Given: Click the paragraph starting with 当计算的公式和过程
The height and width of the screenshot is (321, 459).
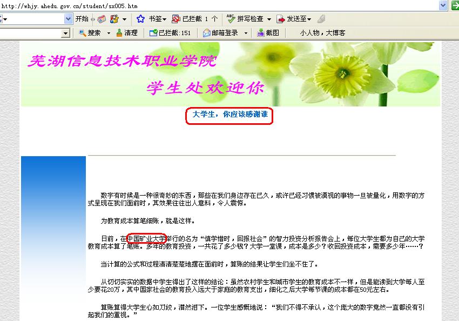Looking at the screenshot, I should [210, 264].
